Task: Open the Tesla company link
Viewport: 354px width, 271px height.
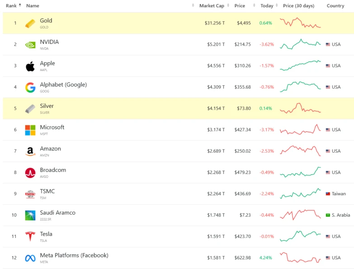Action: (x=46, y=234)
